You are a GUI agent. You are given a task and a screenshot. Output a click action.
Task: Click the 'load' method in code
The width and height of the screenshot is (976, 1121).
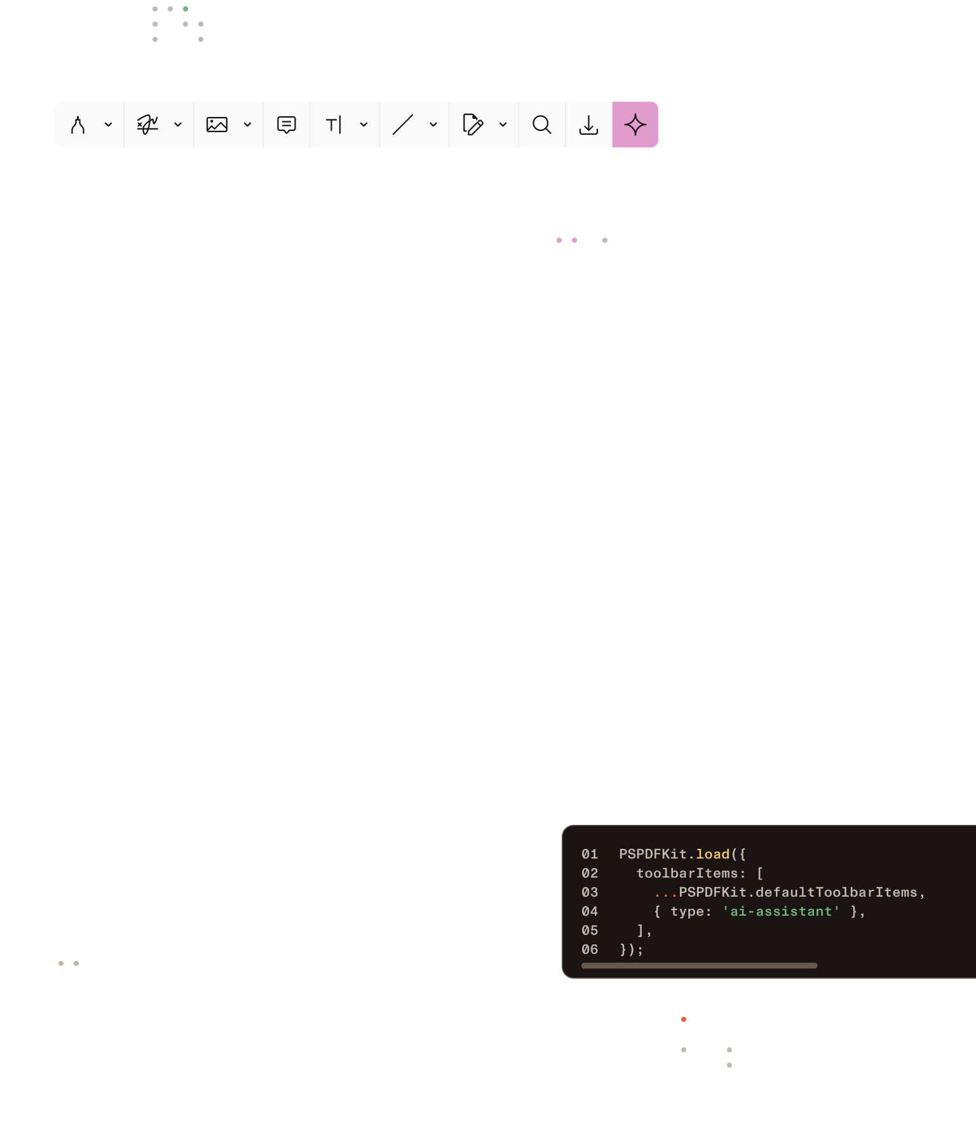[x=713, y=854]
